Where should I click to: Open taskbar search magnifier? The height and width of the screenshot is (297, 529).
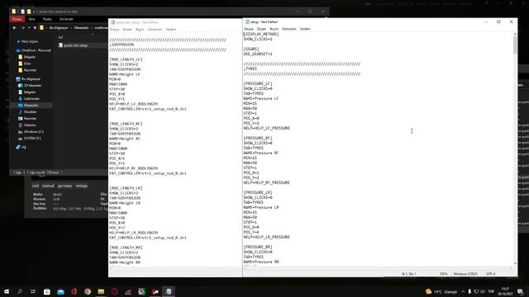click(x=20, y=291)
